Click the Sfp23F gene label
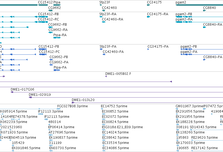Viewport: 223px width, 152px height. tap(105, 2)
